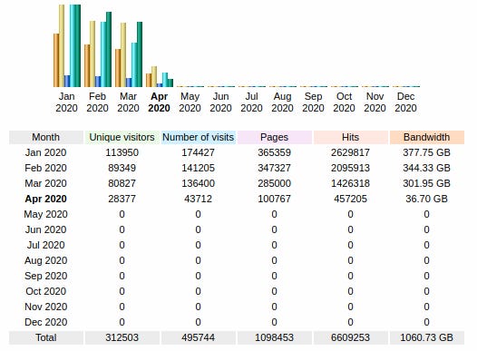This screenshot has height=351, width=477.
Task: Click the Dec 2020 chart label
Action: pyautogui.click(x=405, y=102)
